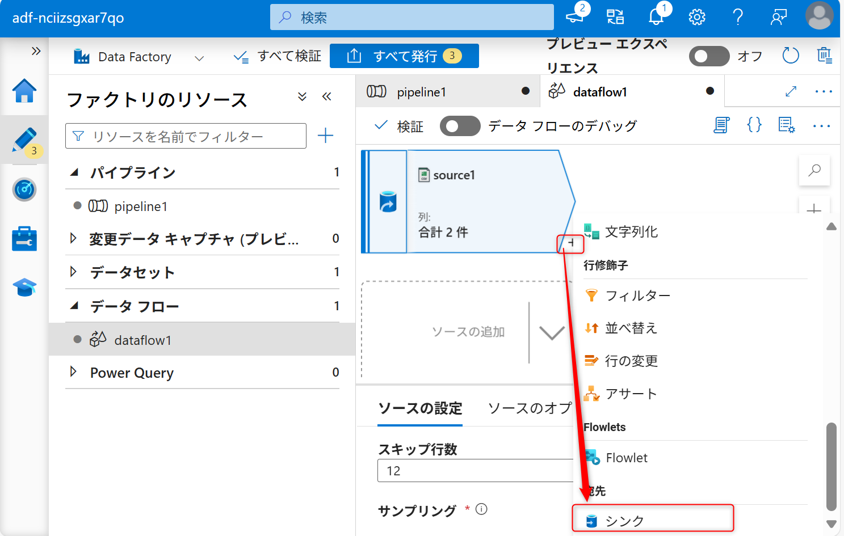Open the data flow script view
The image size is (844, 536).
[721, 125]
